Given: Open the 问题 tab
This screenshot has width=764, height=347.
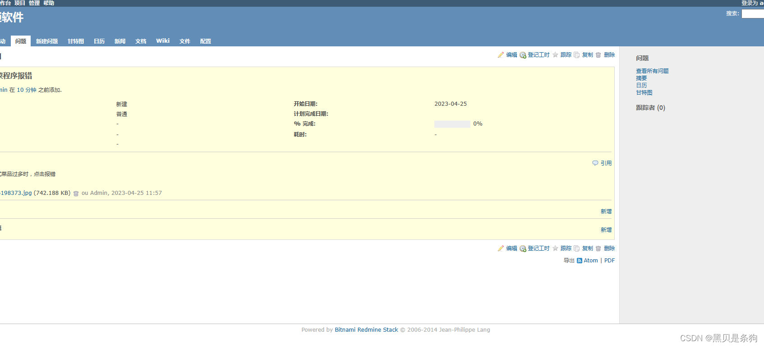Looking at the screenshot, I should (x=21, y=41).
